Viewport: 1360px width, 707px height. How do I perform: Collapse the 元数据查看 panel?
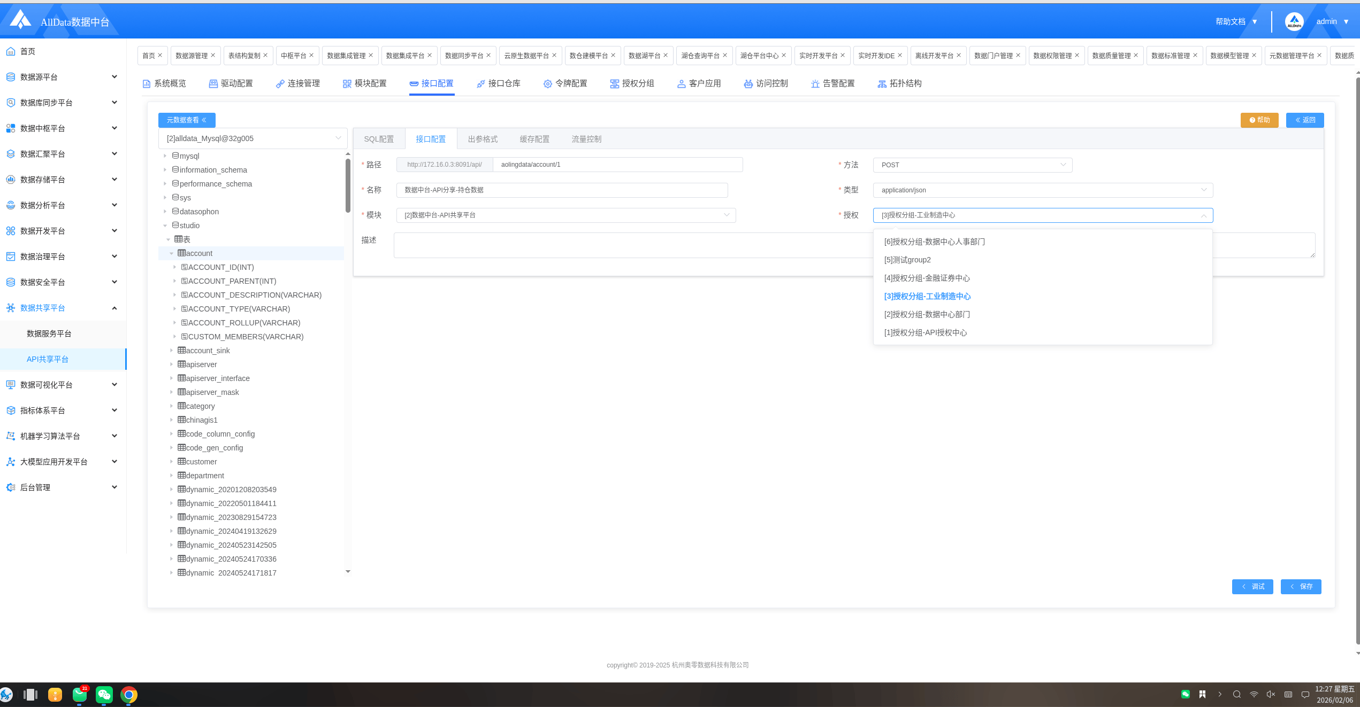pos(187,120)
